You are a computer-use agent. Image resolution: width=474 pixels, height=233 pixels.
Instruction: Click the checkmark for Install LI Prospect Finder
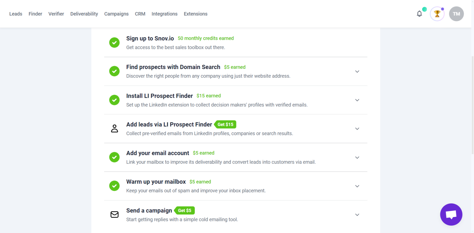114,100
